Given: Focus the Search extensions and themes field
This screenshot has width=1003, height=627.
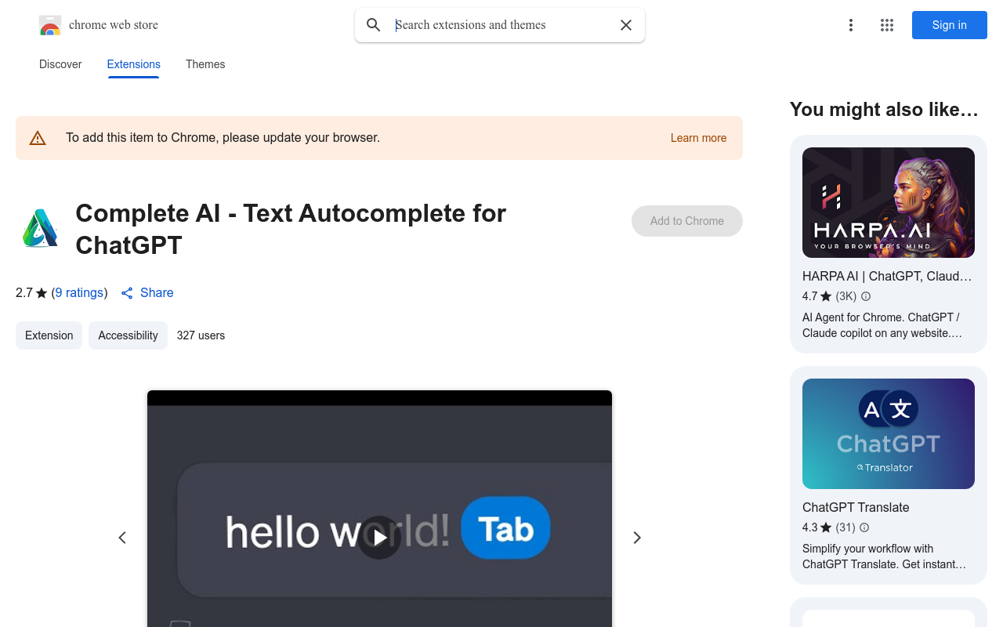Looking at the screenshot, I should pos(501,25).
